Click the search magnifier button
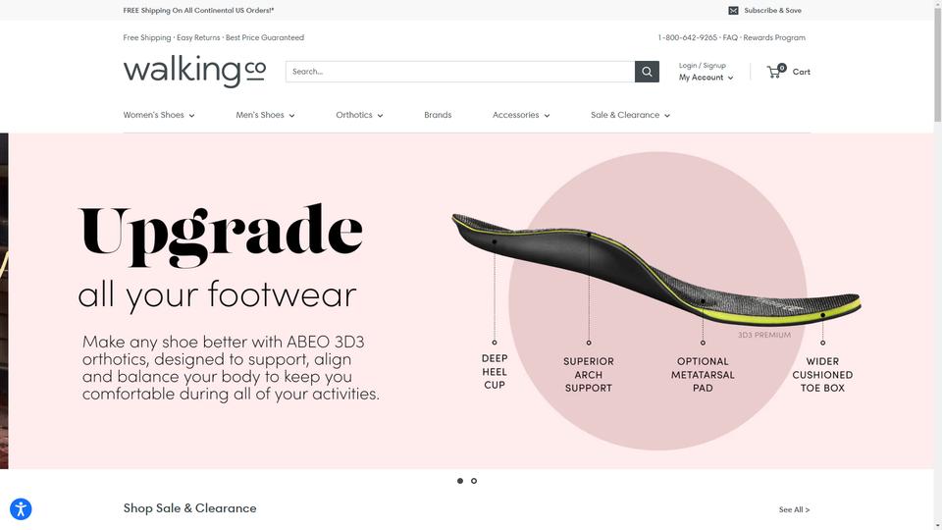 pyautogui.click(x=647, y=72)
